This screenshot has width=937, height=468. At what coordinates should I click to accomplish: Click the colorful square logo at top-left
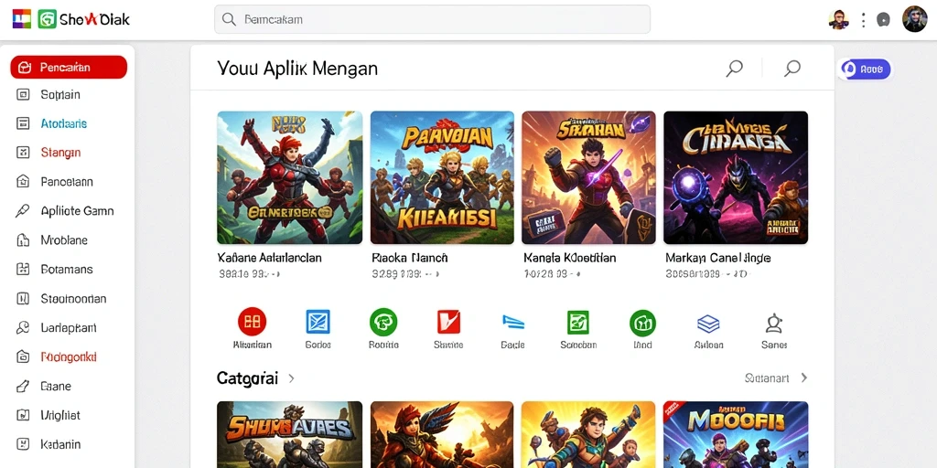pos(21,19)
